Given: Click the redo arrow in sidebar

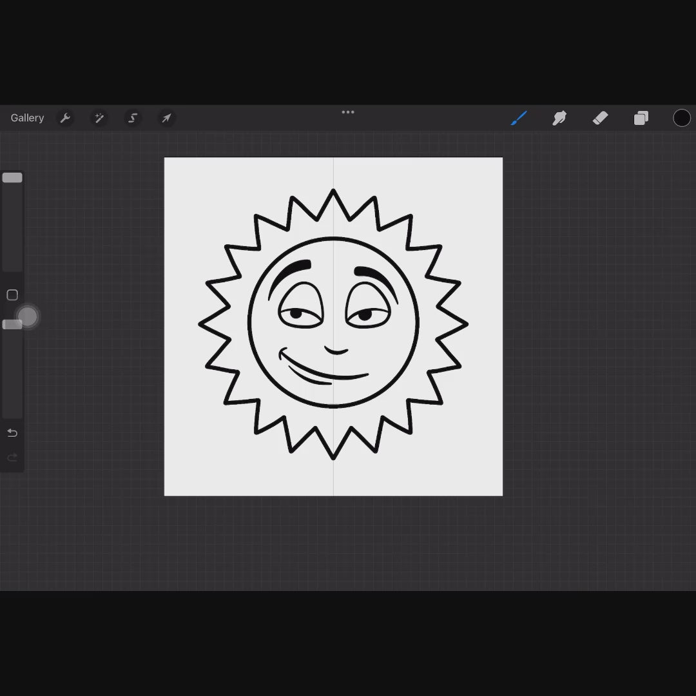Looking at the screenshot, I should click(x=12, y=458).
